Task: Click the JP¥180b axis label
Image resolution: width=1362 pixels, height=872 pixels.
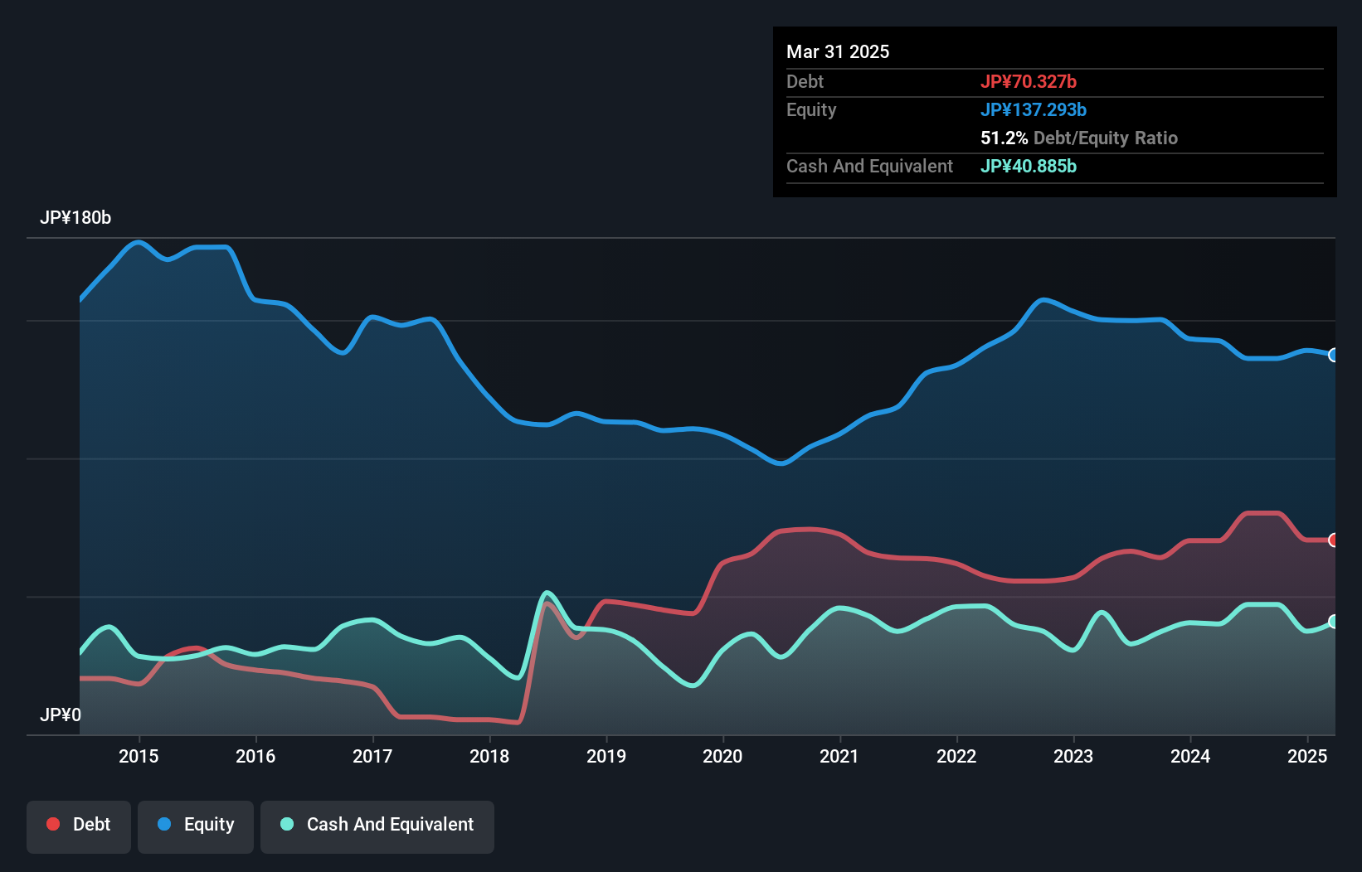Action: (x=75, y=218)
